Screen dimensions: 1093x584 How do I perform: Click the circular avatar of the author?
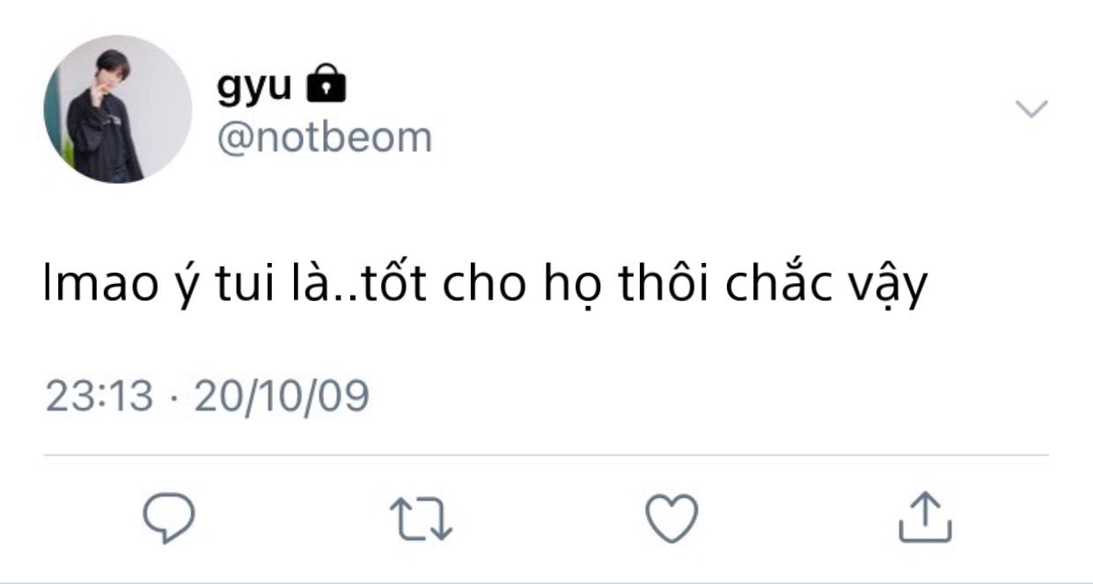[118, 109]
